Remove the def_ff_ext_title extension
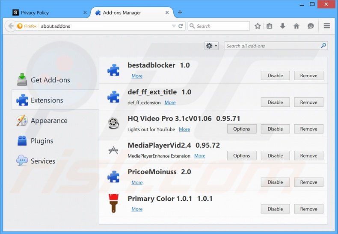The width and height of the screenshot is (338, 234). point(308,102)
